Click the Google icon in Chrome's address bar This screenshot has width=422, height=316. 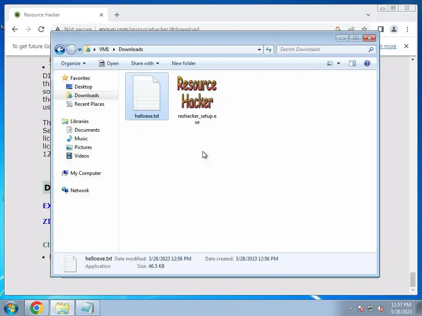[x=338, y=29]
